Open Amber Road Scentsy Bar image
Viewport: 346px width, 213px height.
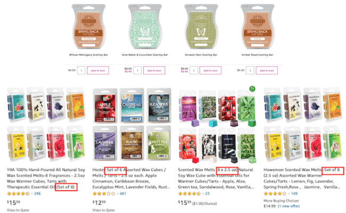click(x=257, y=27)
